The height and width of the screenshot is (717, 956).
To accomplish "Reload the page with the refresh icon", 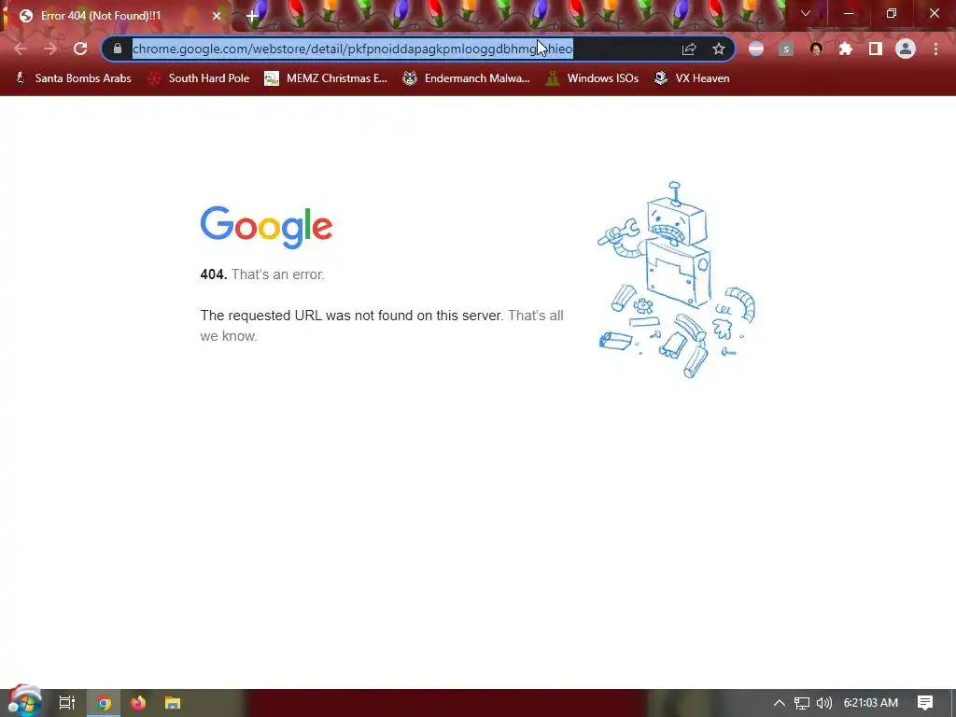I will click(80, 49).
